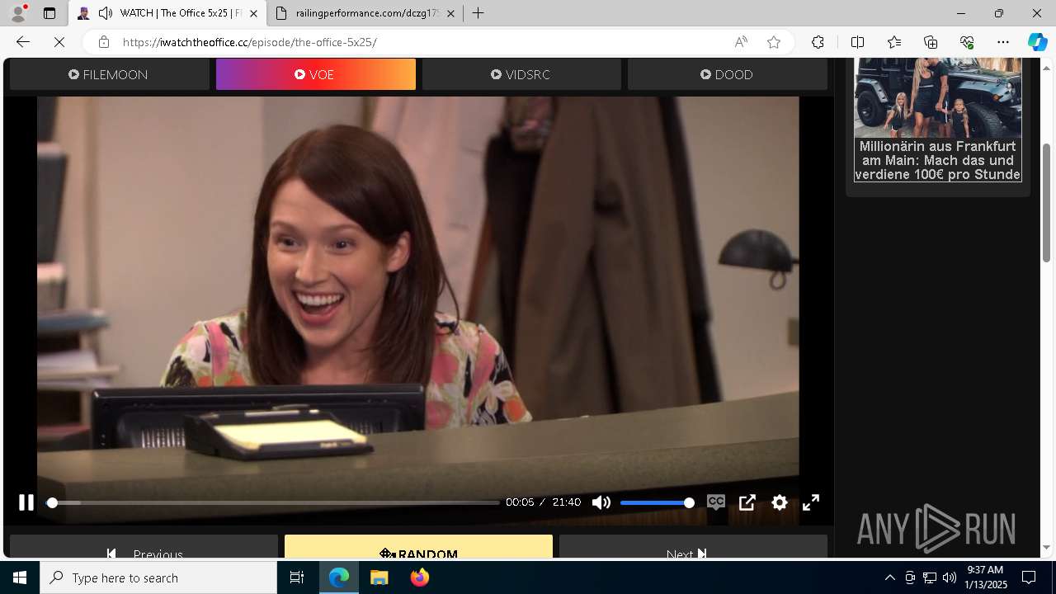Mute the video player volume
This screenshot has height=594, width=1056.
(x=601, y=502)
